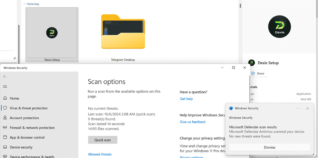The image size is (318, 158).
Task: Click the Device performance & health heart icon
Action: (5, 156)
